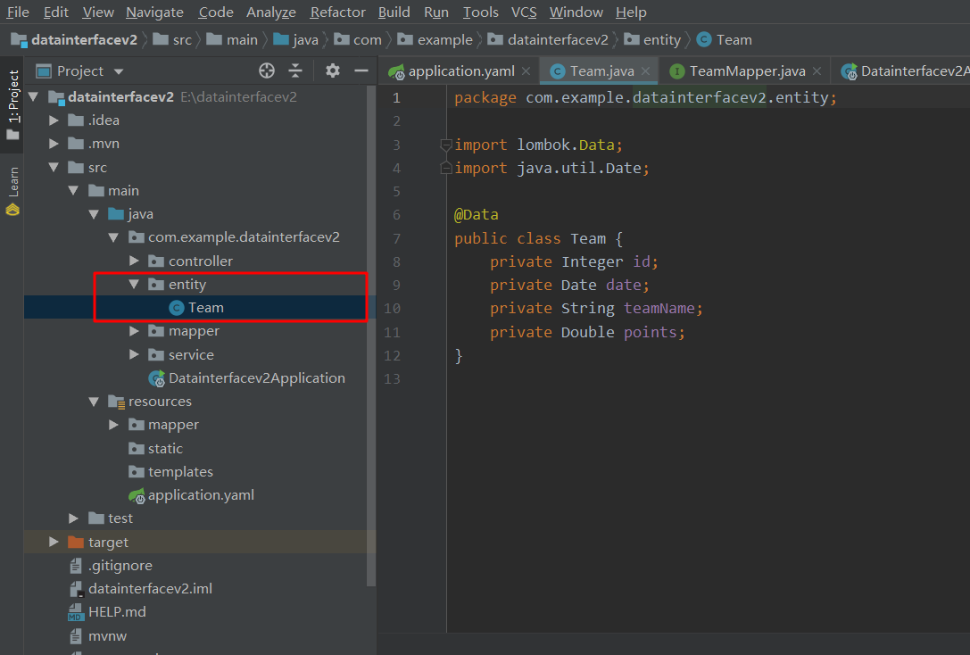Click the application.yaml file icon in tree
Screen dimensions: 970x655
click(x=137, y=495)
